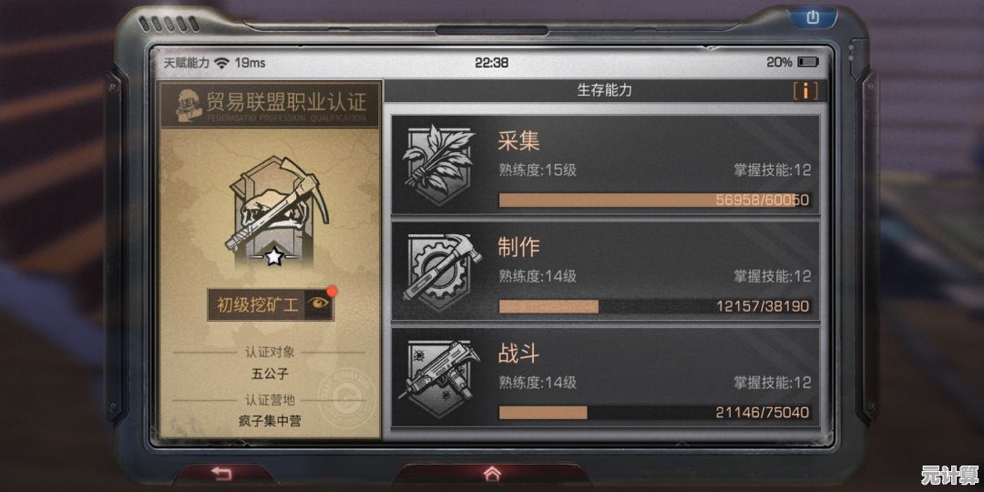Open the 采集 gathering skill icon
The image size is (984, 492).
coord(437,164)
